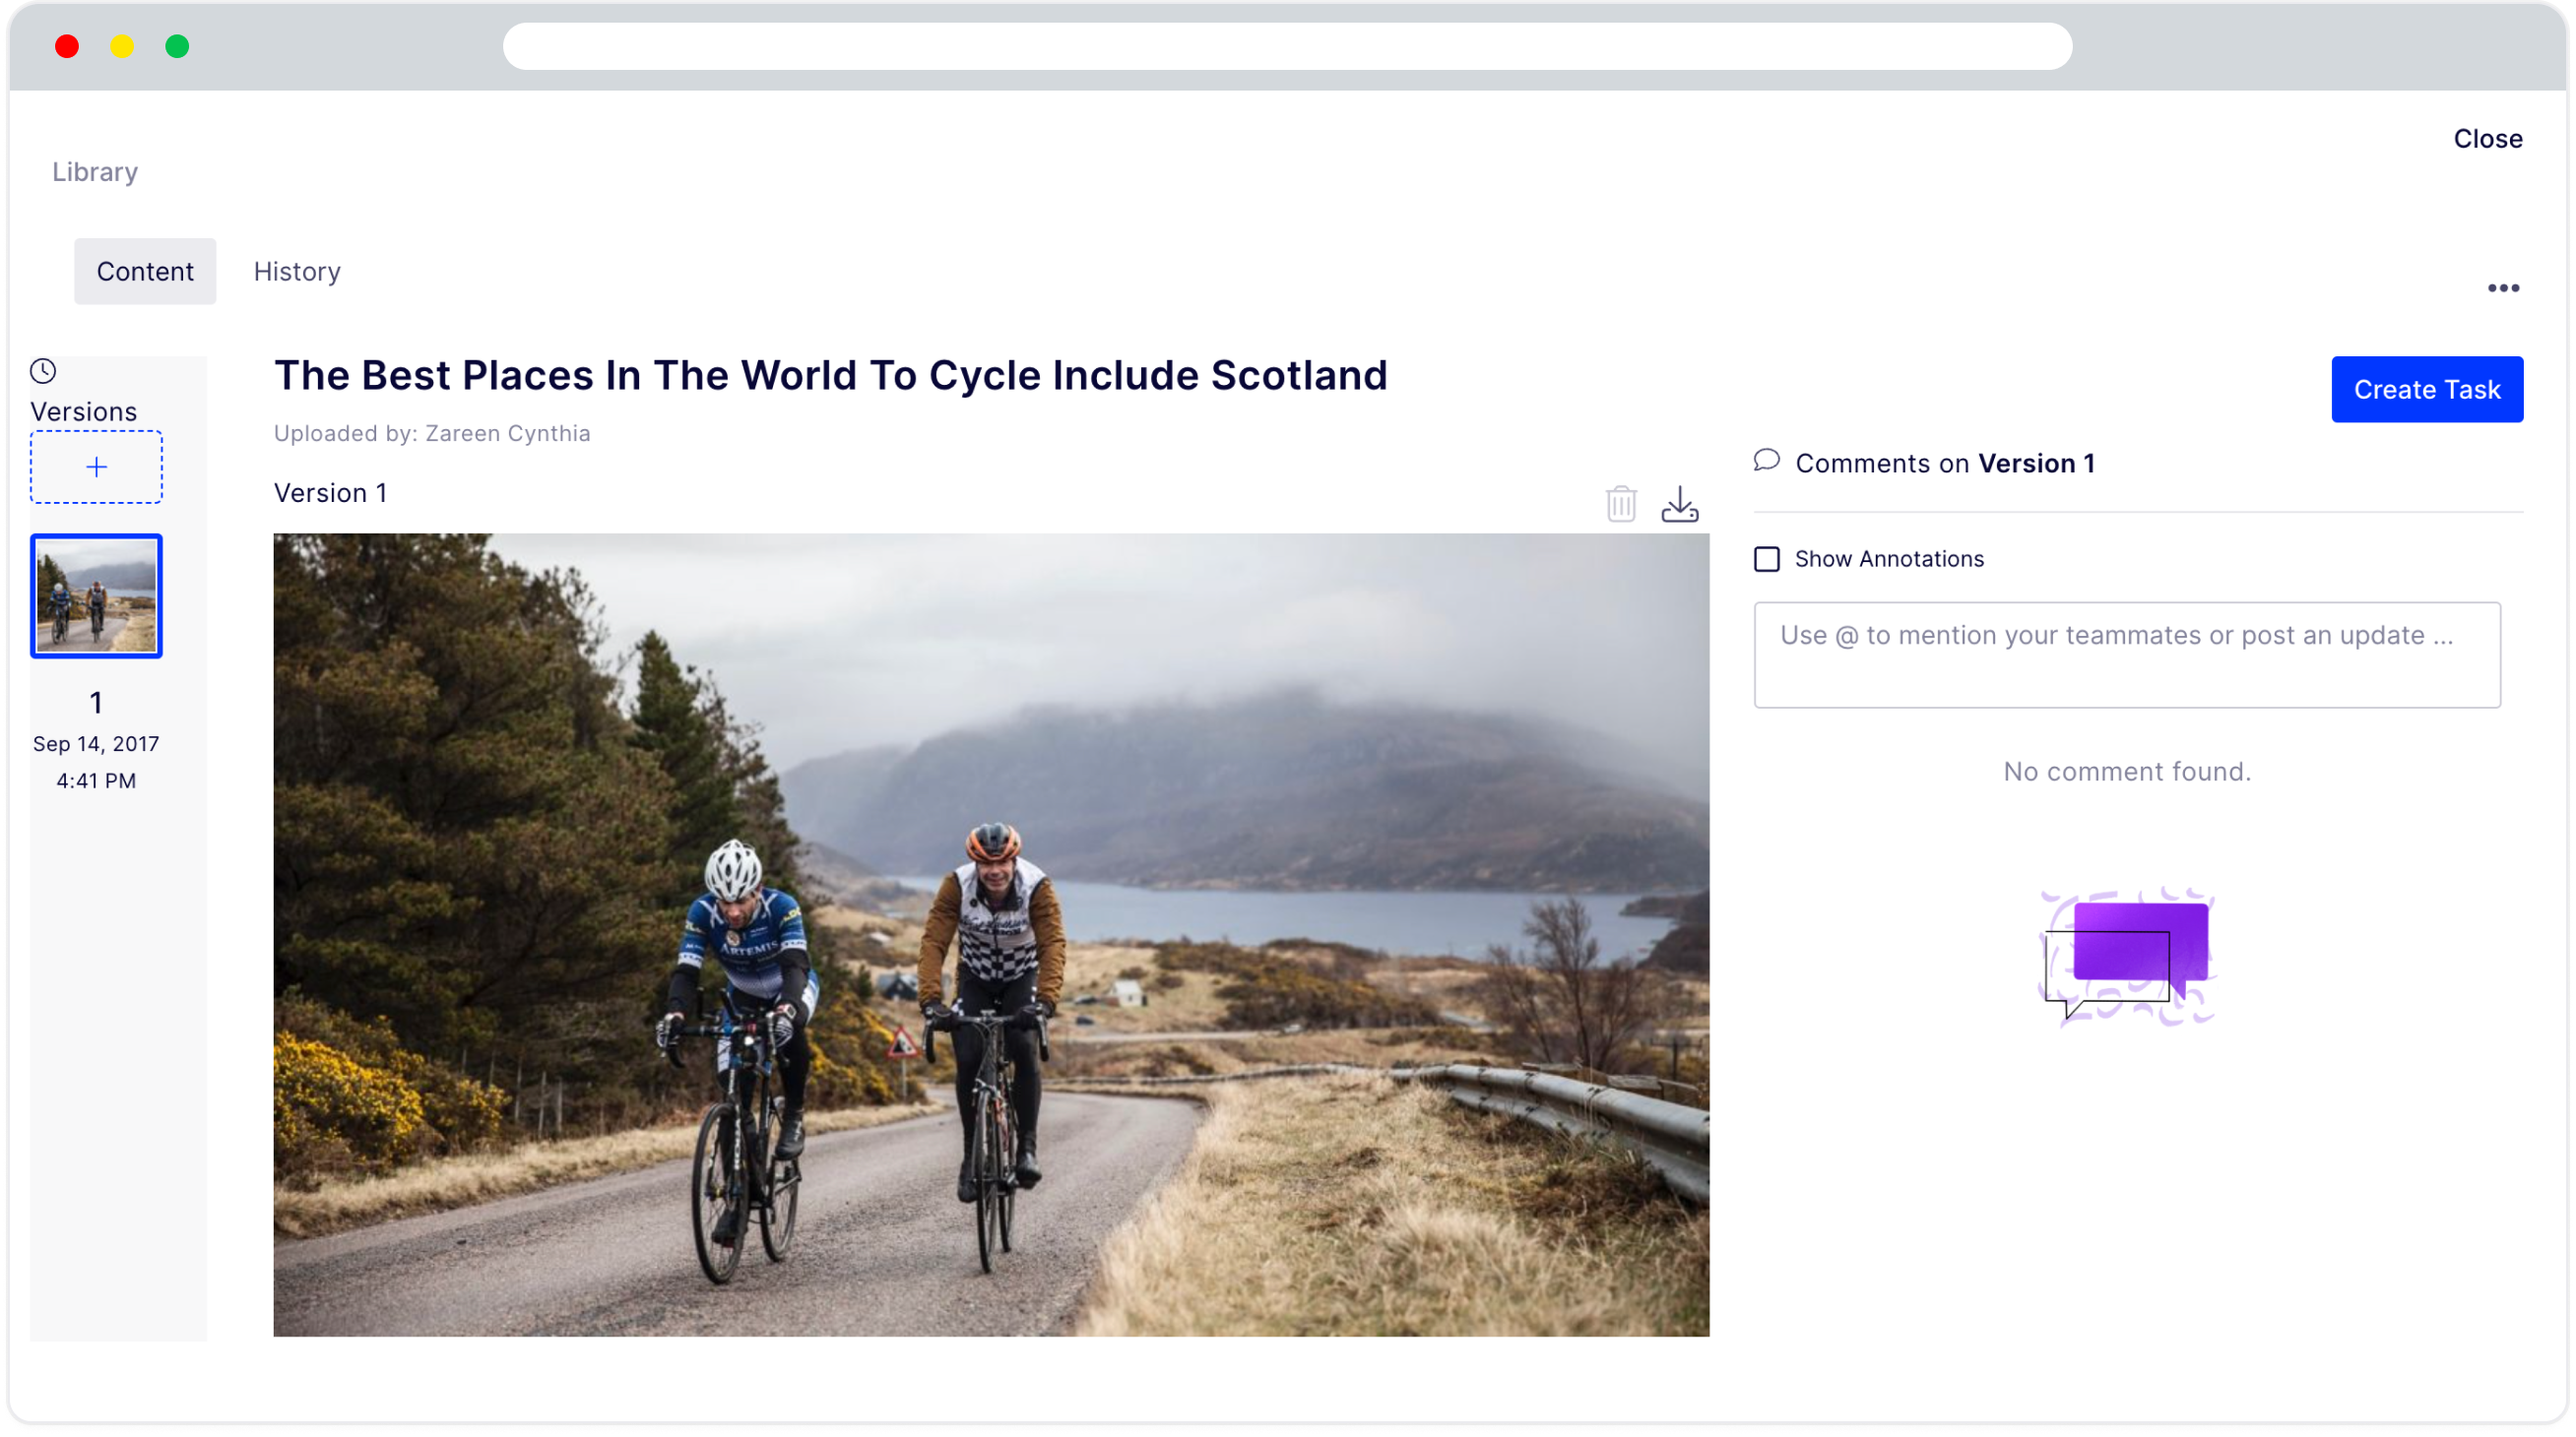Click the delete/trash icon for Version 1
The height and width of the screenshot is (1437, 2576).
click(x=1619, y=502)
